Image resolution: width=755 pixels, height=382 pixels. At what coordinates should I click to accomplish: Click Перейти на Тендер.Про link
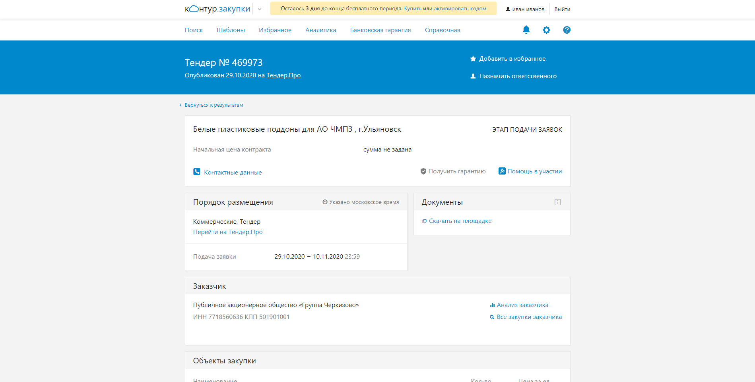point(228,232)
